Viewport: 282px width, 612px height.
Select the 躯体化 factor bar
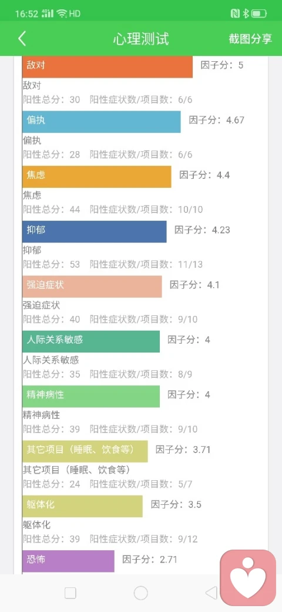83,507
